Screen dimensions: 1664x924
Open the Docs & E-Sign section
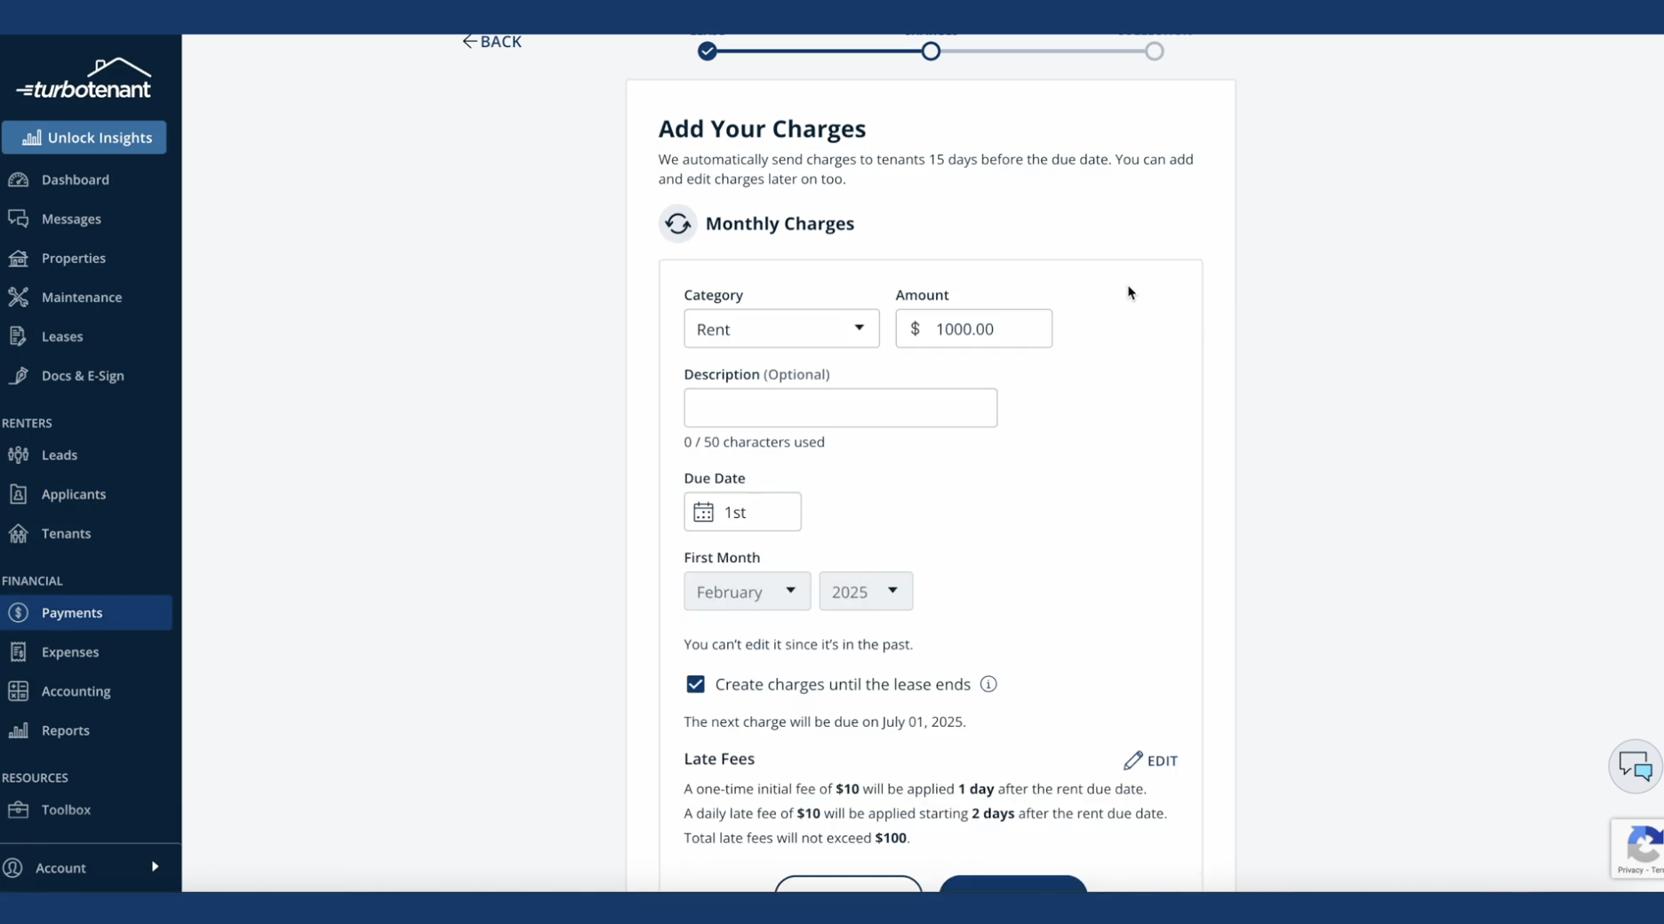pyautogui.click(x=82, y=375)
